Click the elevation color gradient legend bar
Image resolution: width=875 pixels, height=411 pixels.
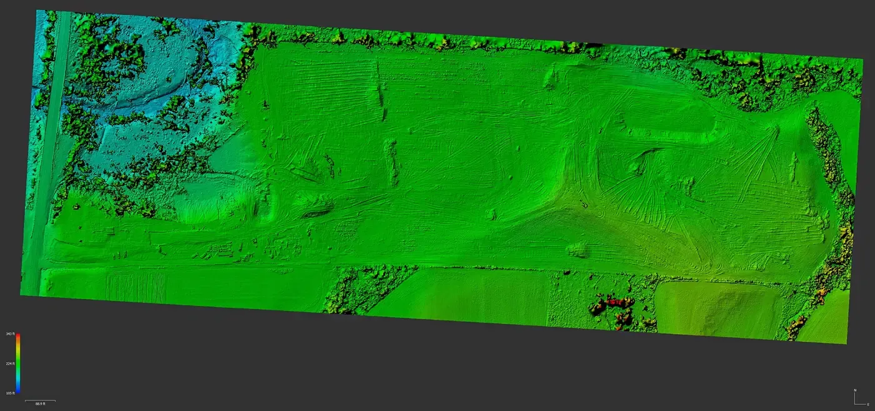click(17, 363)
